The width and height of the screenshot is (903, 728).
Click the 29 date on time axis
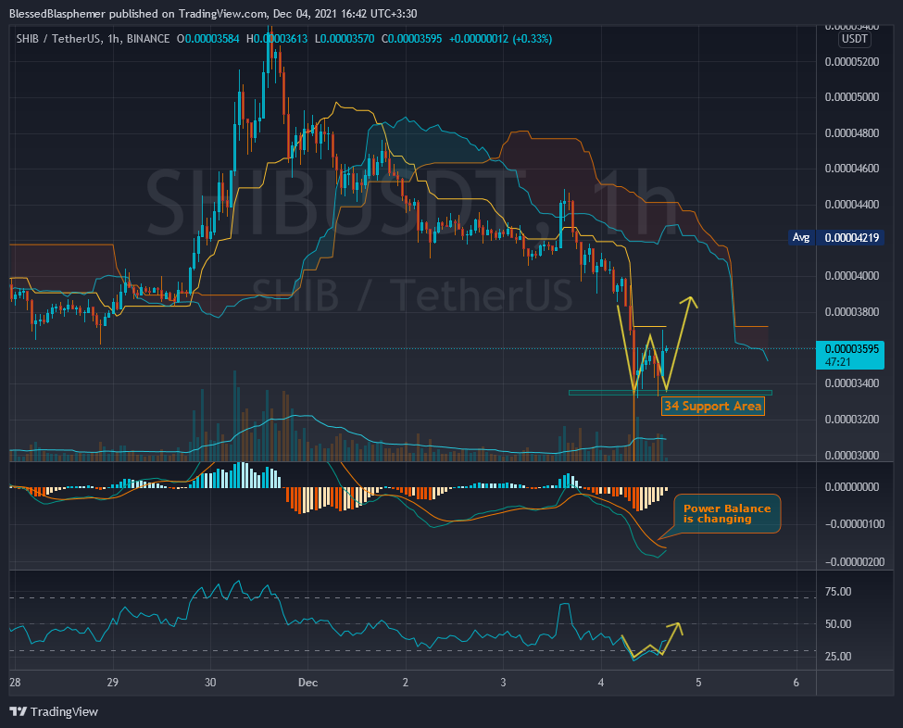[x=112, y=683]
